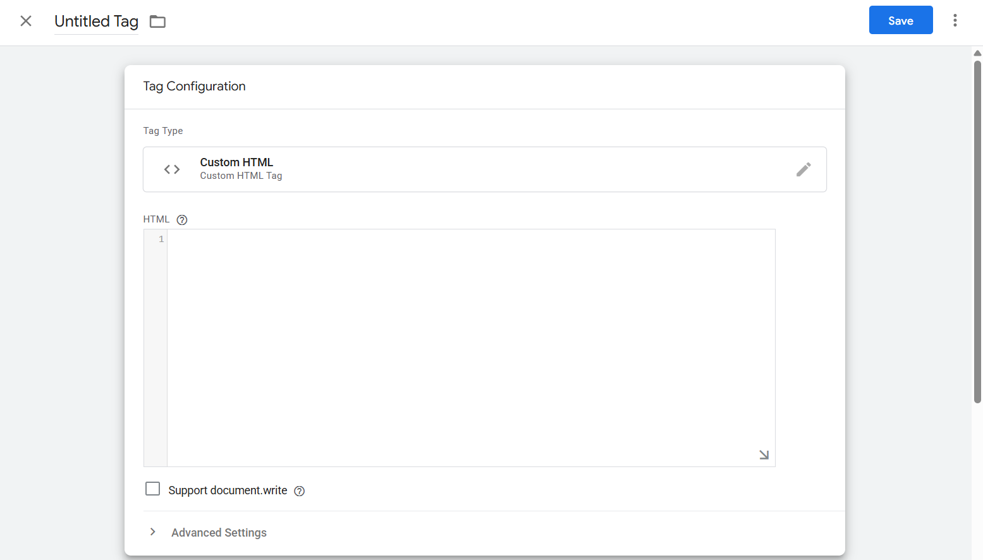Close the tag editor with the X icon
983x560 pixels.
pos(26,21)
